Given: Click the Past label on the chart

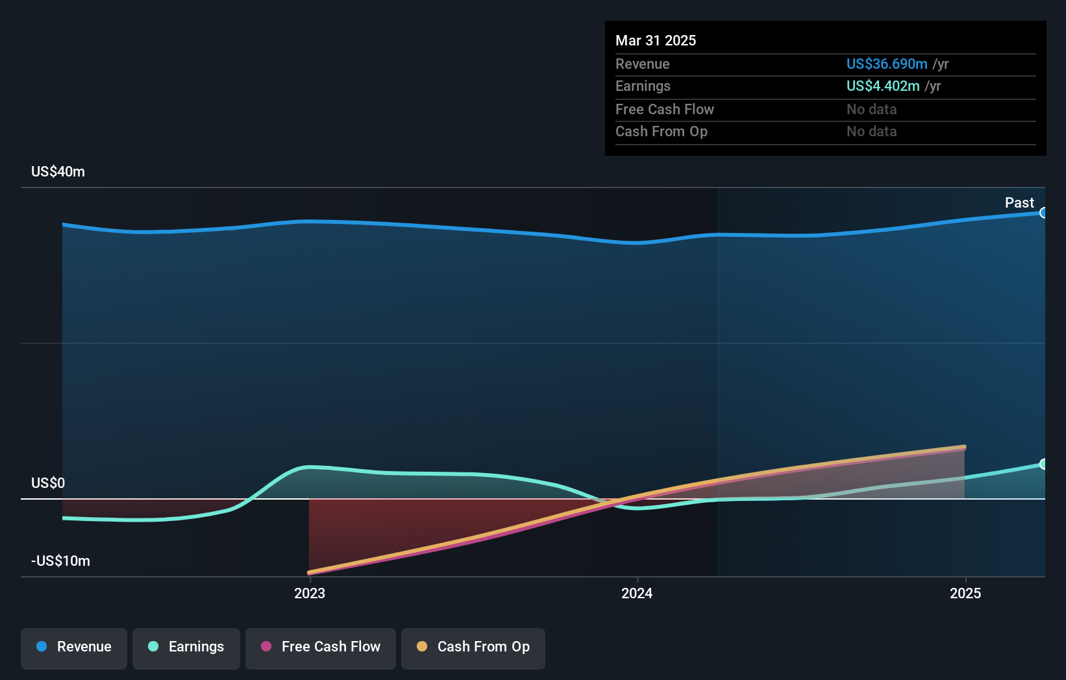Looking at the screenshot, I should point(1019,202).
